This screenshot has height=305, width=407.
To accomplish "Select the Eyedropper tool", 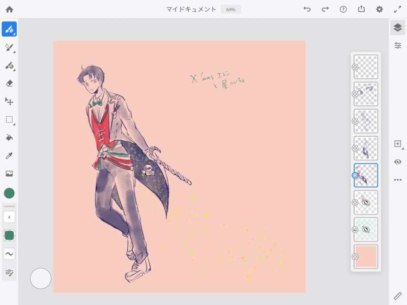I will pos(9,156).
